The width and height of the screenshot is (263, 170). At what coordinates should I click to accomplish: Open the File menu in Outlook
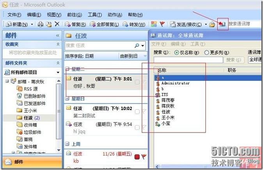point(14,15)
